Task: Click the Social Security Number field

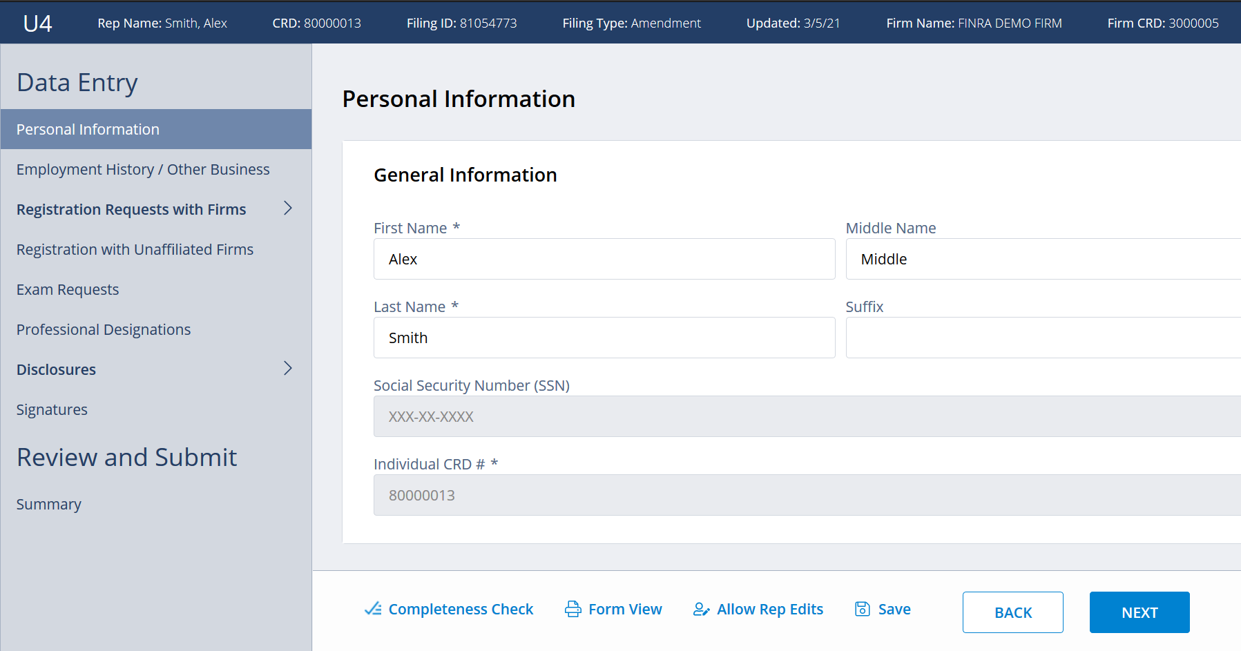Action: (x=807, y=417)
